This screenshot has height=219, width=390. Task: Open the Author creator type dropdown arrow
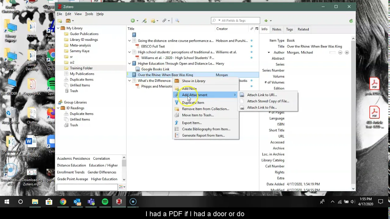click(269, 52)
